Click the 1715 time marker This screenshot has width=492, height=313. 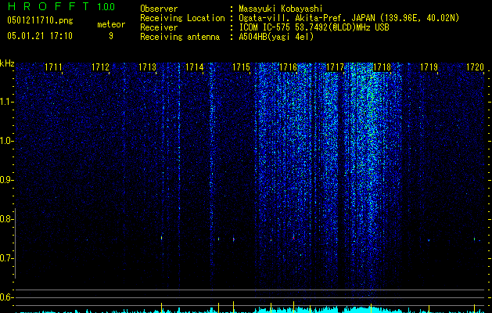click(x=241, y=67)
